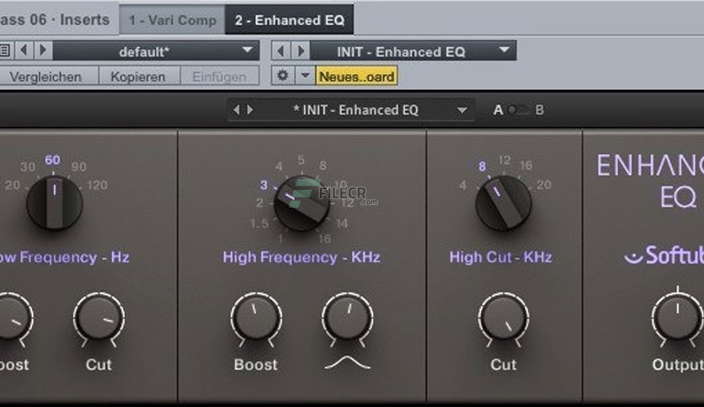
Task: Click the Einfügen button
Action: 220,77
